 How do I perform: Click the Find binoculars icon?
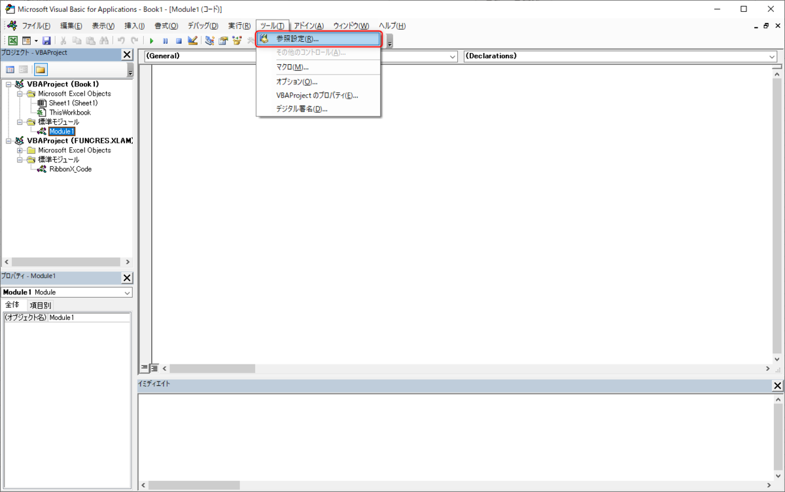tap(104, 41)
